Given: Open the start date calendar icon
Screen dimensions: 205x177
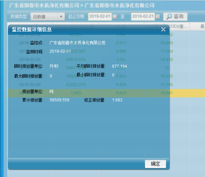Looking at the screenshot, I should 115,17.
